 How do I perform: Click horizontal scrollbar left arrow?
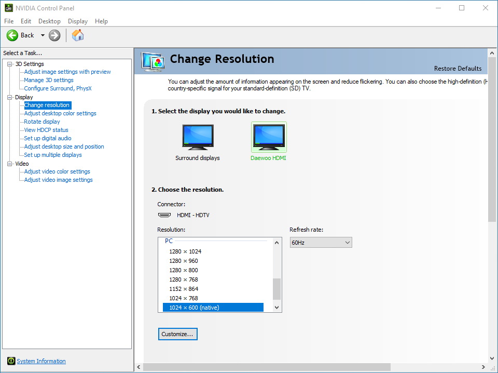[139, 367]
